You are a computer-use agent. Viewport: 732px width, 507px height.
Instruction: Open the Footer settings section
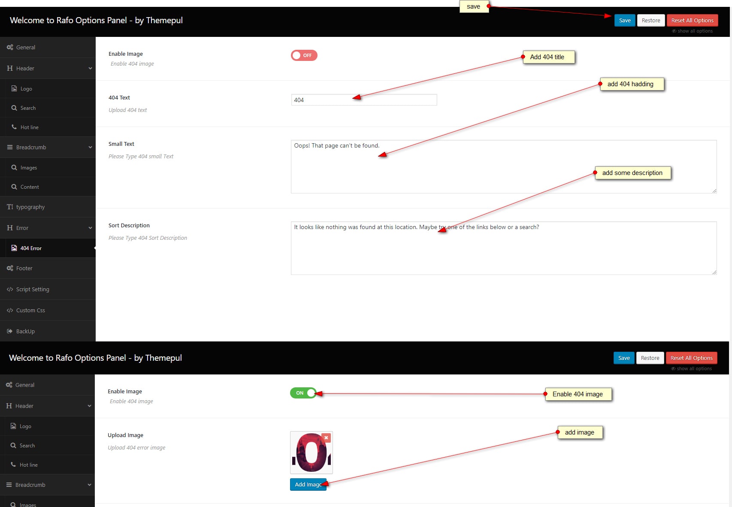[48, 268]
